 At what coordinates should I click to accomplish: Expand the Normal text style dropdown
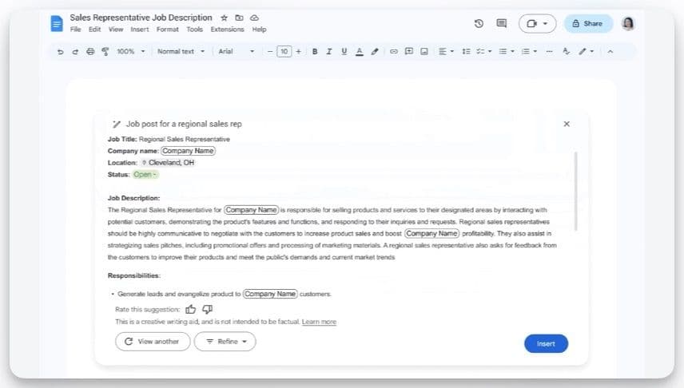pos(181,51)
